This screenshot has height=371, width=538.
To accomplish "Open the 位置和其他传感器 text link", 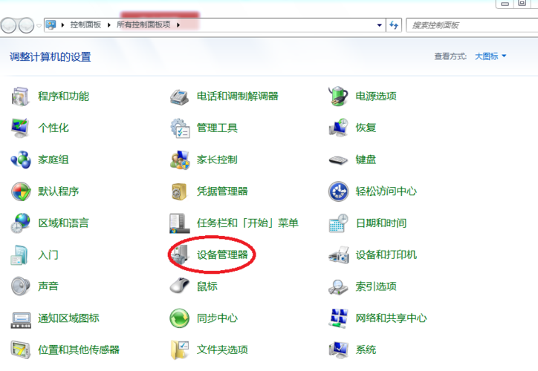I will pyautogui.click(x=79, y=349).
